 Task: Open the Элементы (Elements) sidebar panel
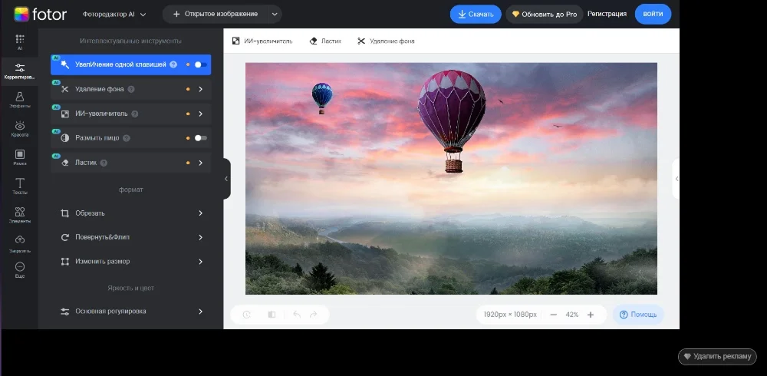pyautogui.click(x=20, y=215)
